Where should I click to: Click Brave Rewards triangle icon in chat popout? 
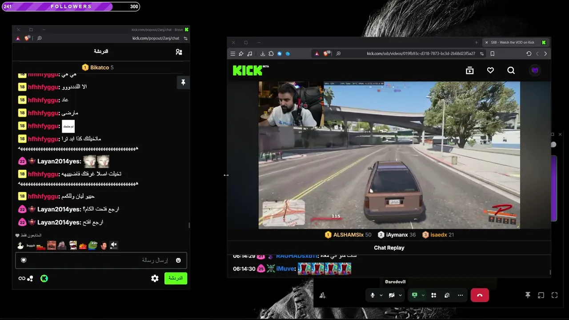18,38
